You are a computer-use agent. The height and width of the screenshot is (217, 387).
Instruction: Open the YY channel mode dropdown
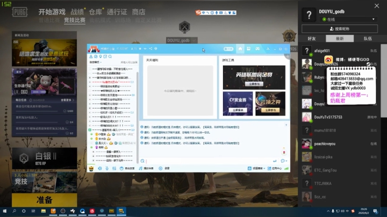click(96, 62)
